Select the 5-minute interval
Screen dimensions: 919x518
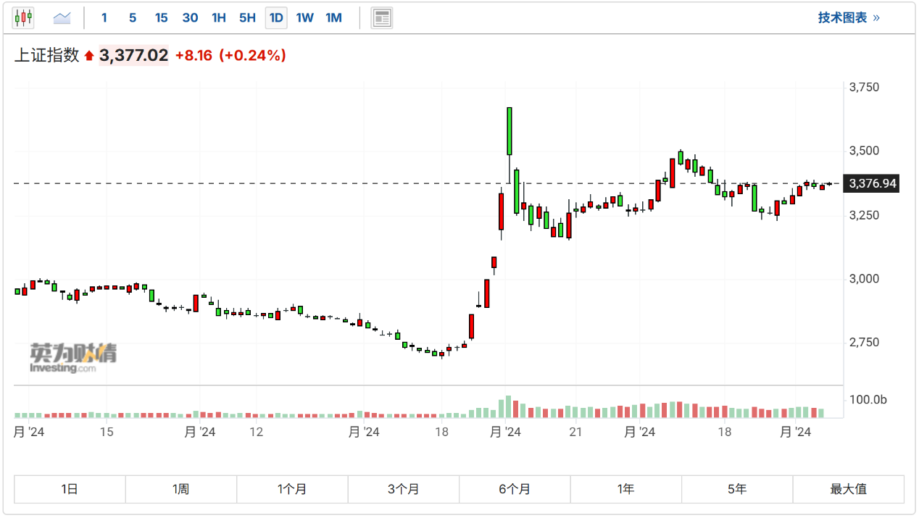[132, 17]
